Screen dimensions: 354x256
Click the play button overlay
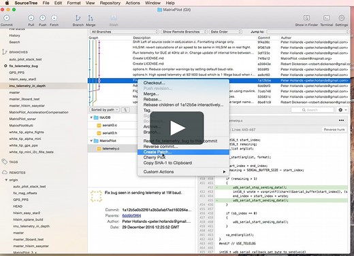click(177, 128)
